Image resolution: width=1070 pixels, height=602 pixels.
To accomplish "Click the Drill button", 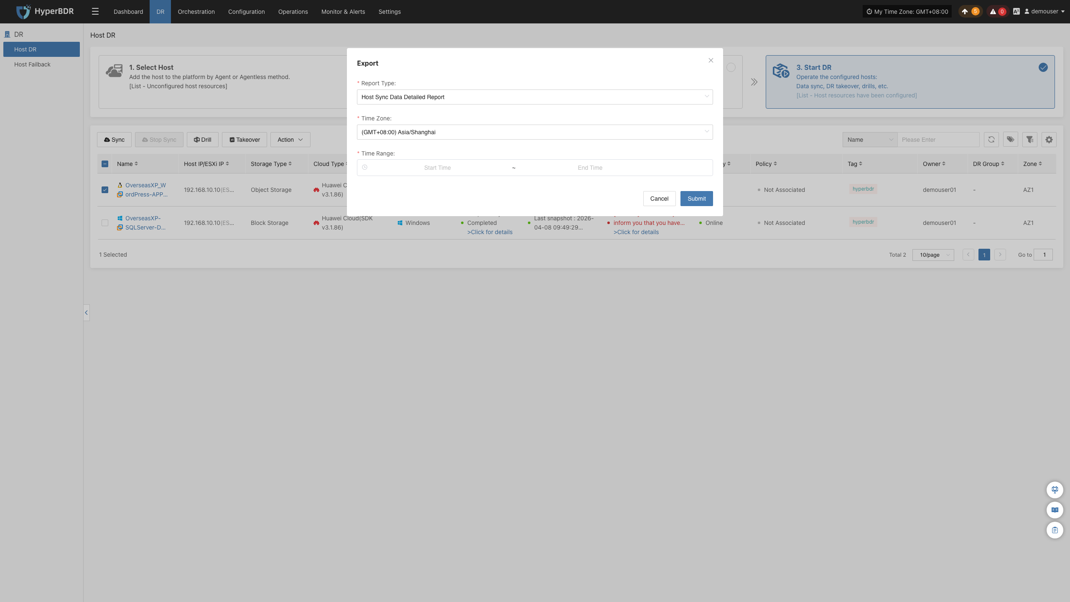I will (x=203, y=140).
